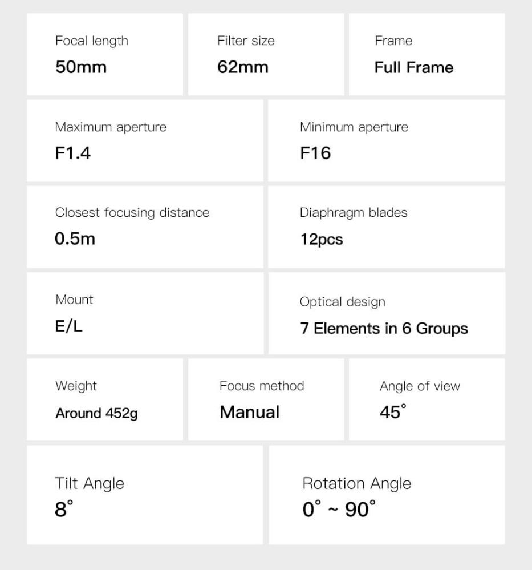Select the Focus method label

pyautogui.click(x=262, y=386)
